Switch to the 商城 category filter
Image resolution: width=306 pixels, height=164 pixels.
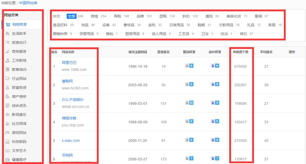[x=95, y=16]
